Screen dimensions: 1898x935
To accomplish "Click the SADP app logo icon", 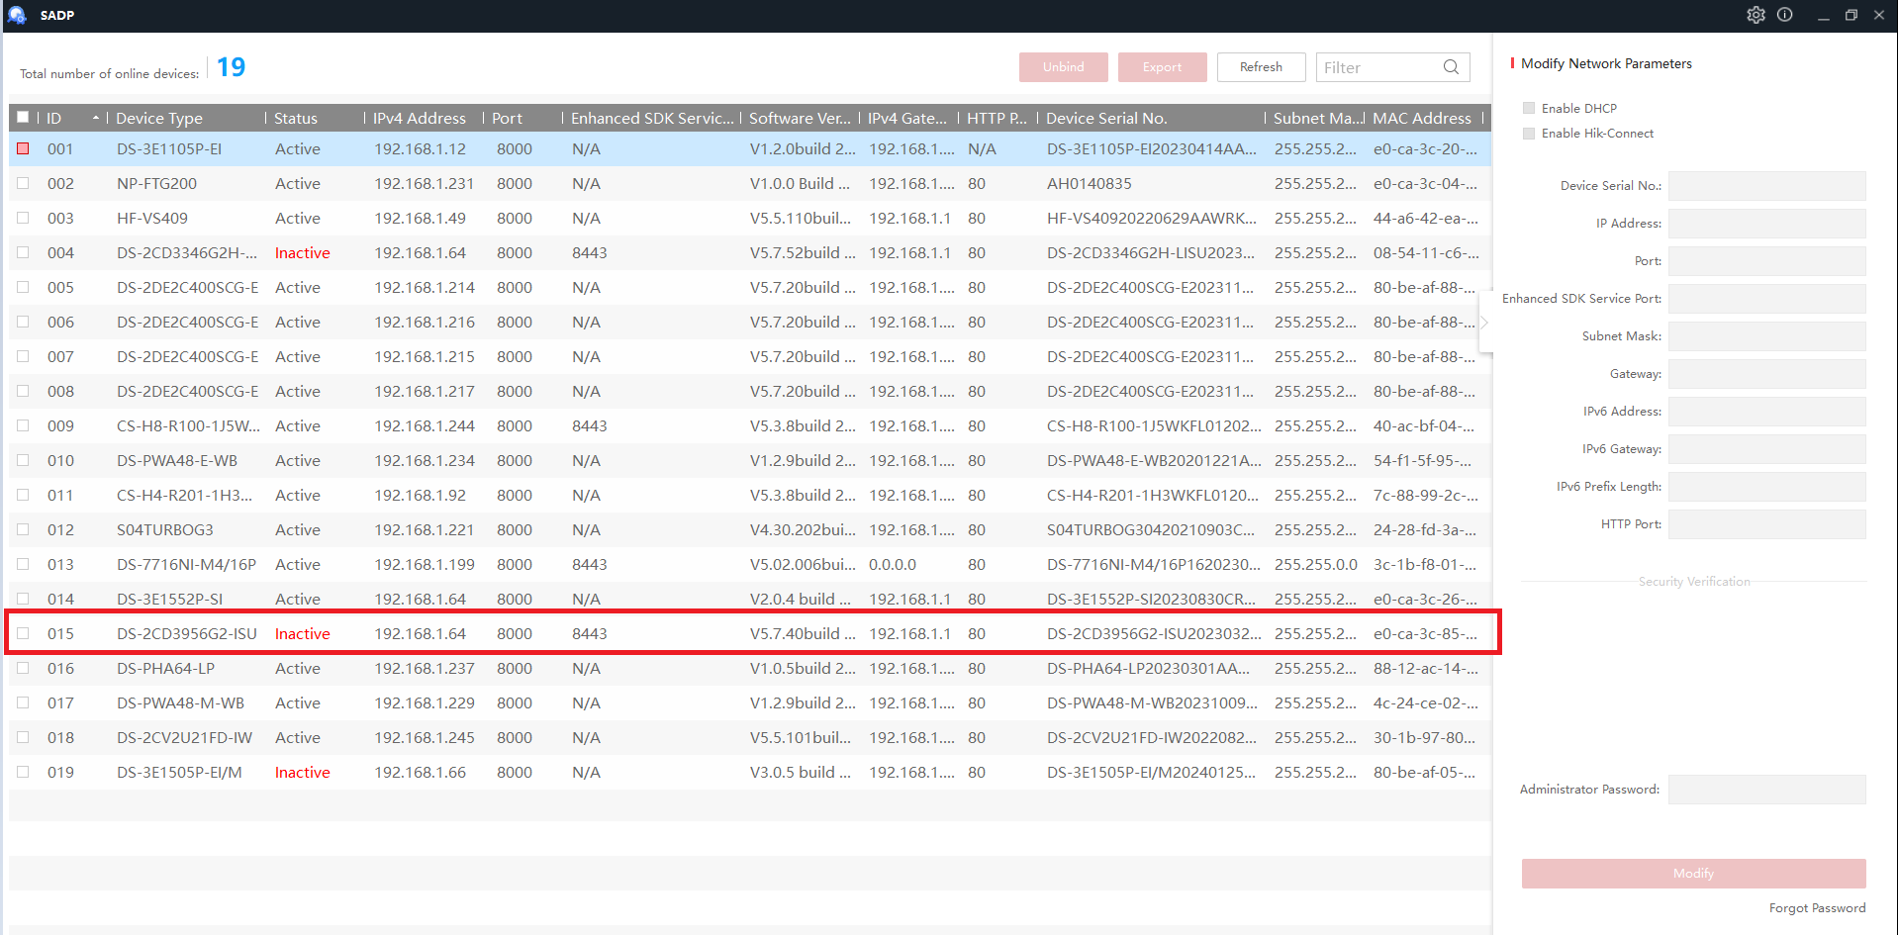I will click(17, 15).
